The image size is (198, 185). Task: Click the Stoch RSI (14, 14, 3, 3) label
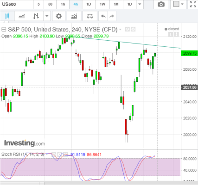click(x=23, y=154)
